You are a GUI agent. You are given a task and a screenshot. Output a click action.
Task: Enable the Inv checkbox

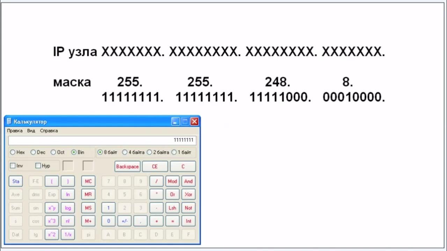(x=13, y=166)
